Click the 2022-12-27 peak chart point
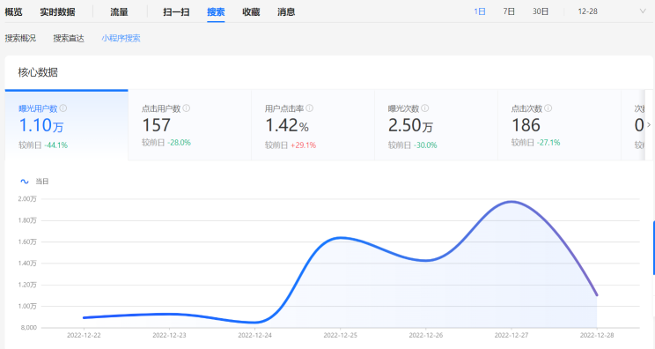The height and width of the screenshot is (349, 655). (x=511, y=202)
